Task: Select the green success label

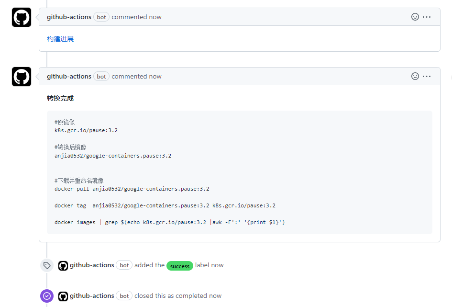Action: click(x=180, y=266)
